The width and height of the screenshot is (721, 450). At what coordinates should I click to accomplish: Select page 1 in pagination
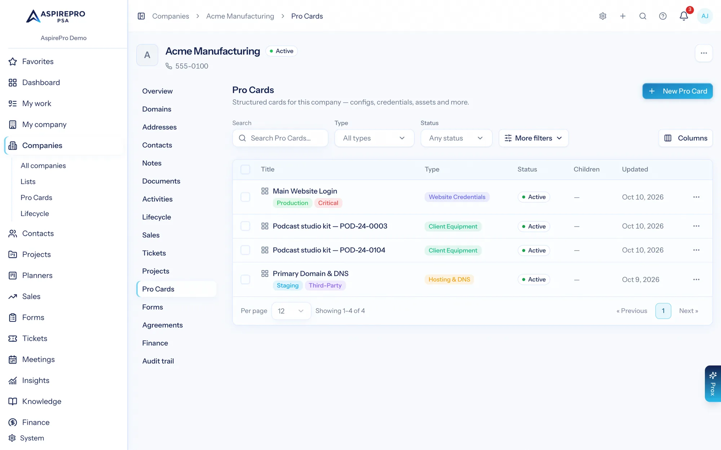point(663,311)
